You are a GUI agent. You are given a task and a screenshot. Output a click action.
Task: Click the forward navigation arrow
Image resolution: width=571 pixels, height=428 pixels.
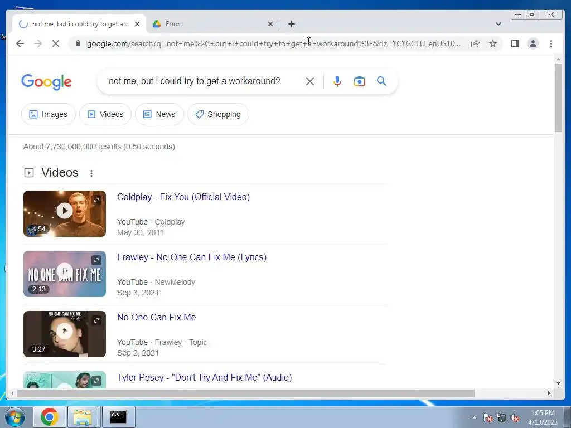tap(38, 43)
